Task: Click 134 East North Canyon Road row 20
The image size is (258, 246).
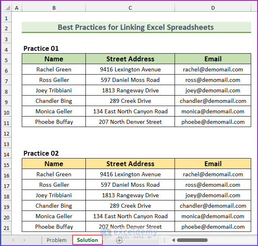Action: coord(130,216)
